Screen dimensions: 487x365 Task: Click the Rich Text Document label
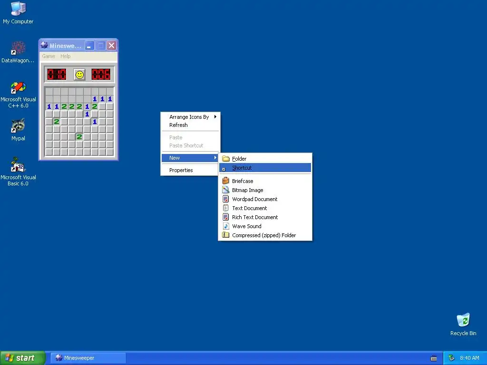pos(255,217)
